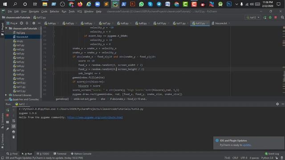Click the update link in notification
The image size is (285, 160).
tap(247, 145)
